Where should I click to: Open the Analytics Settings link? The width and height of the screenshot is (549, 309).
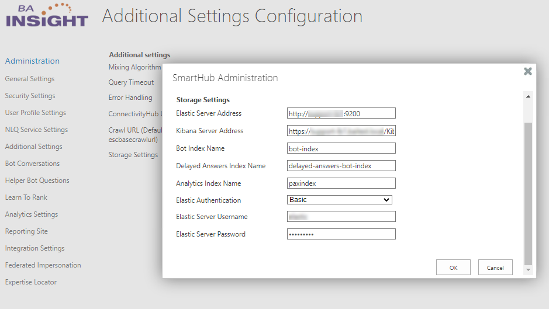pos(32,214)
